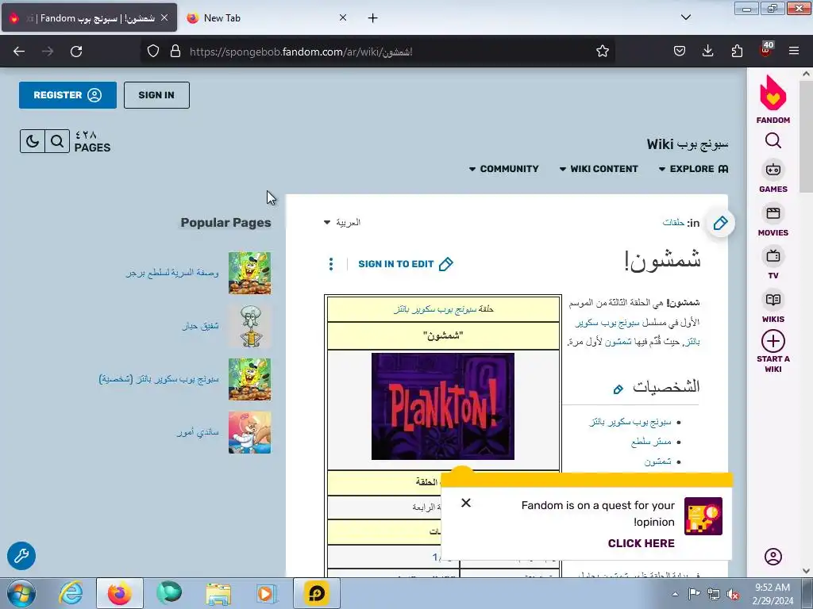
Task: Expand the Explore menu
Action: tap(693, 169)
